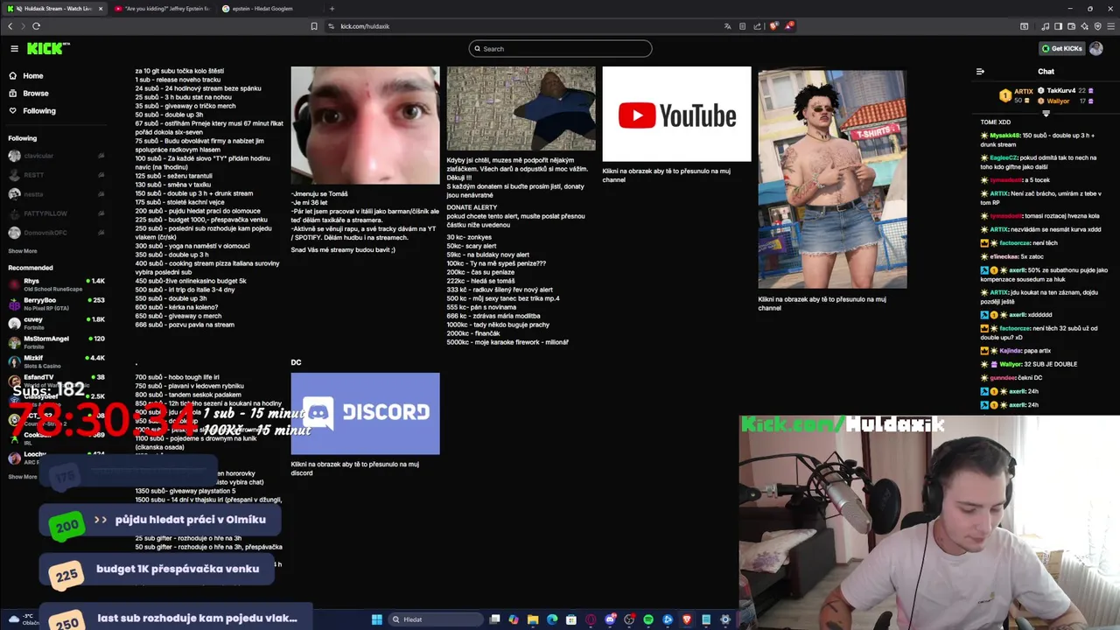Click the GTA character panel image
The width and height of the screenshot is (1120, 630).
click(832, 179)
